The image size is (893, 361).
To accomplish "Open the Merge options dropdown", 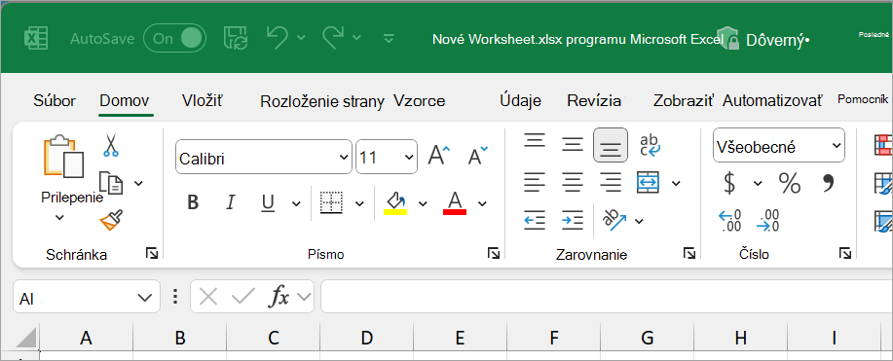I will [676, 183].
